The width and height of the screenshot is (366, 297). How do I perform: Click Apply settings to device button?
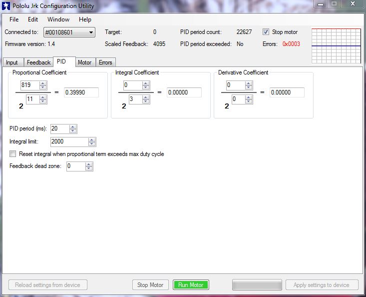[322, 285]
